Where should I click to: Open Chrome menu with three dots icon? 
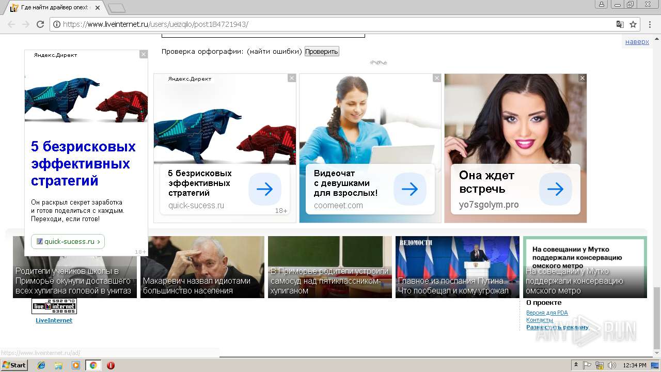point(651,24)
